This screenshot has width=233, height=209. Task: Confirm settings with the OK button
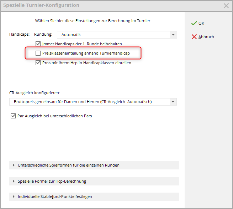(201, 23)
